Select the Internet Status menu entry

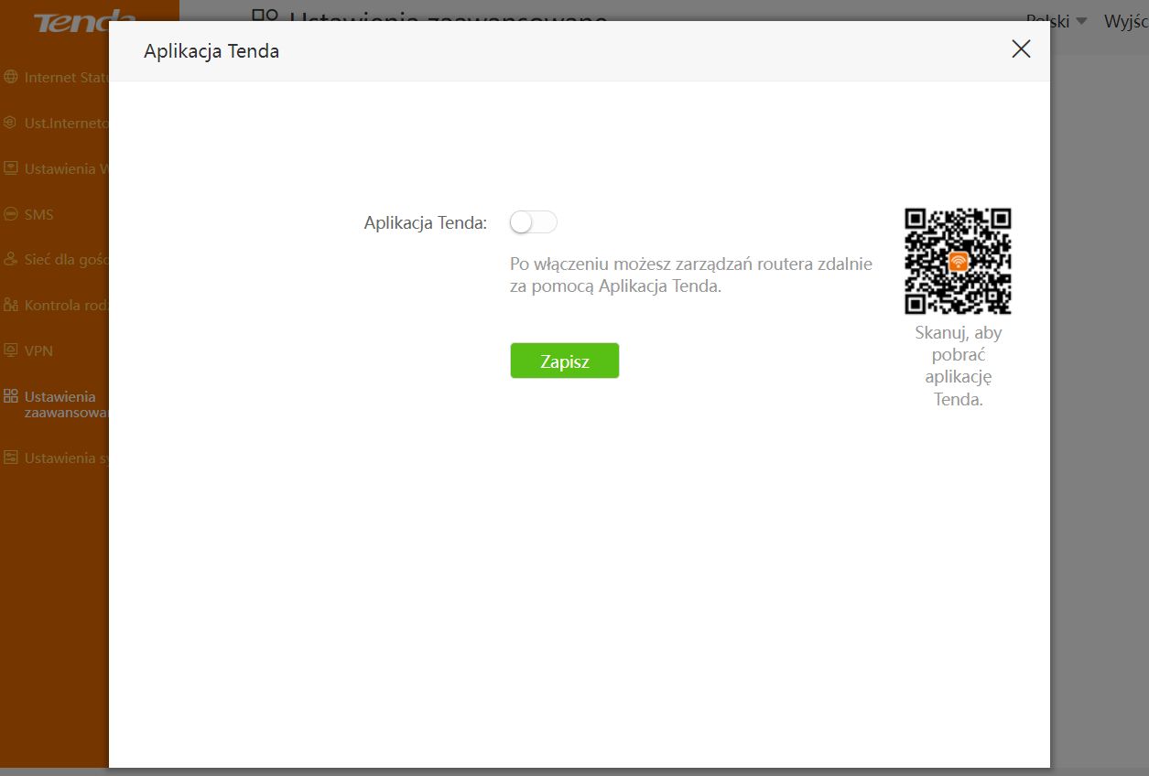[67, 78]
